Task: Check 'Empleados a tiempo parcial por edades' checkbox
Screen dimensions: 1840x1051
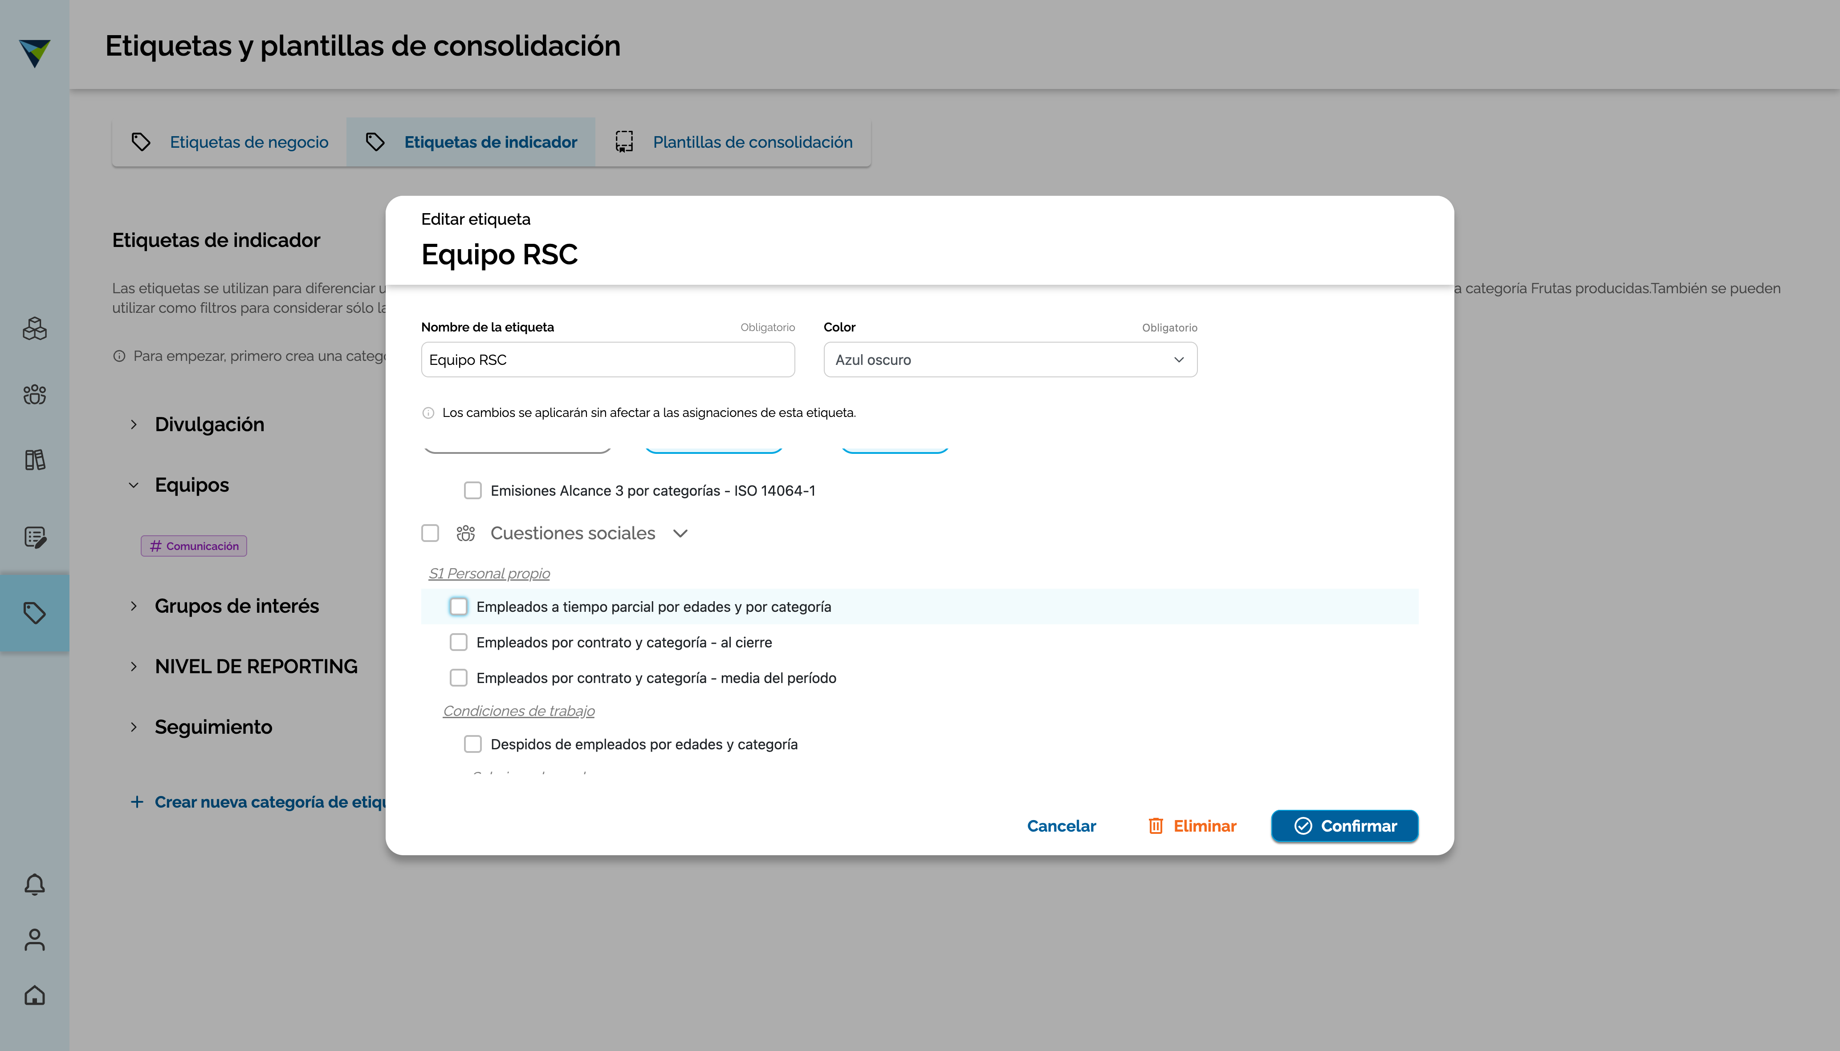Action: [459, 606]
